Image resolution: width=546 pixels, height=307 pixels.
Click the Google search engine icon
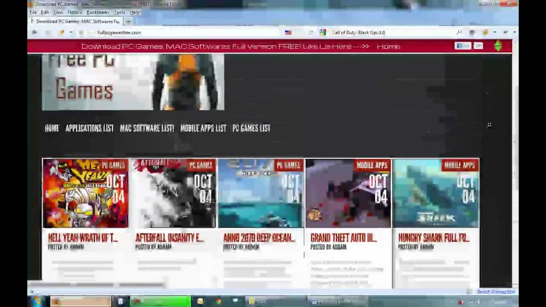pyautogui.click(x=323, y=32)
